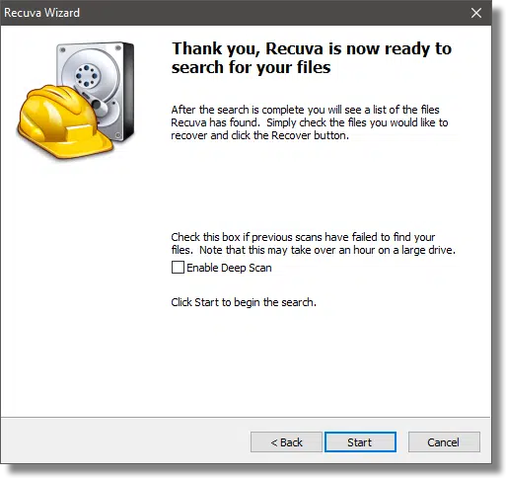Click the 'Thank you, Recuva is now ready' heading

pyautogui.click(x=312, y=58)
